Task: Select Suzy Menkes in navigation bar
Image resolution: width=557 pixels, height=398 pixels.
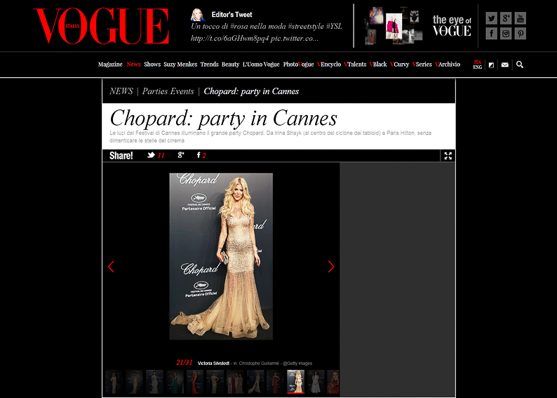Action: tap(180, 65)
